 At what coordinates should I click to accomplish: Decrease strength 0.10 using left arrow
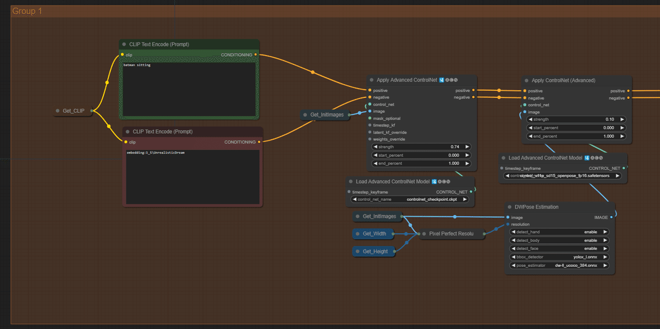click(x=530, y=119)
